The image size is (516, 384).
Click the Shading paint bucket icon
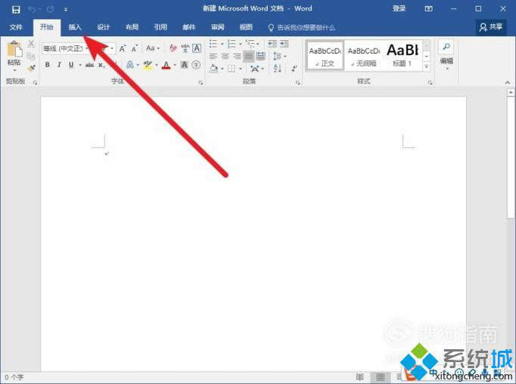click(213, 69)
